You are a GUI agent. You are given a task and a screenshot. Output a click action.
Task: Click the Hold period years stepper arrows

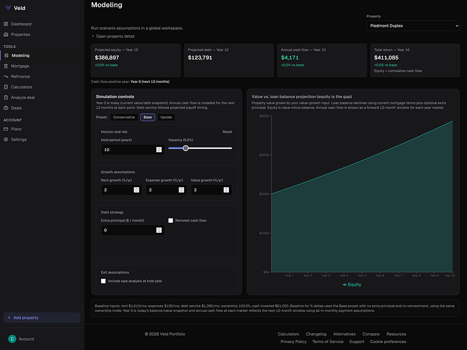click(159, 149)
